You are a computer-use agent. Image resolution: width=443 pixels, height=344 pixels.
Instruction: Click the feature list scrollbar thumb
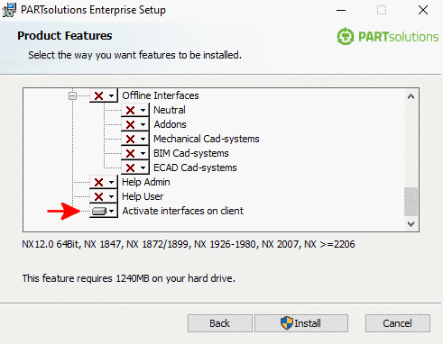pos(411,202)
